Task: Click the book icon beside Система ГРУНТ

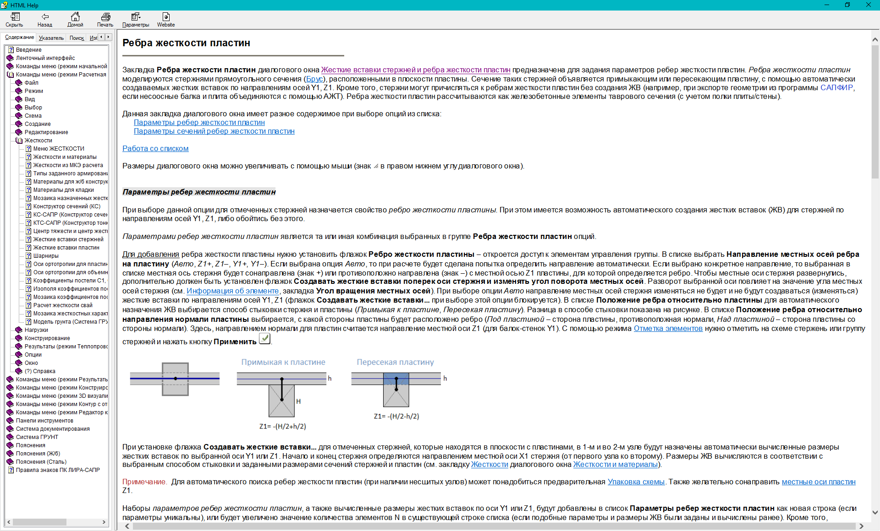Action: pyautogui.click(x=10, y=437)
